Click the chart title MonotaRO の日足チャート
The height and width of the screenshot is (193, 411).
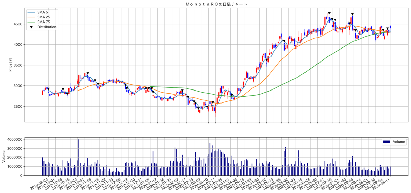[x=216, y=4]
